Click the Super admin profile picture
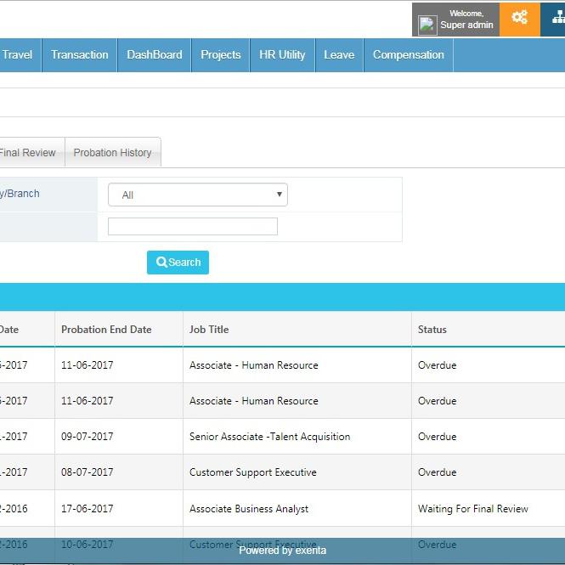 tap(427, 25)
